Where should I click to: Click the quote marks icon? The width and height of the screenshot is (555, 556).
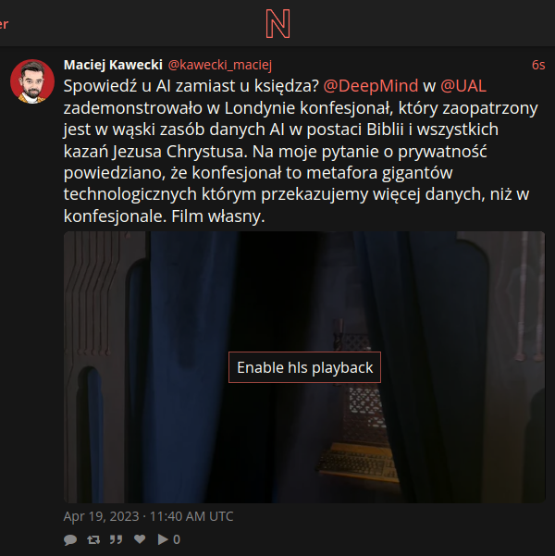pyautogui.click(x=116, y=539)
